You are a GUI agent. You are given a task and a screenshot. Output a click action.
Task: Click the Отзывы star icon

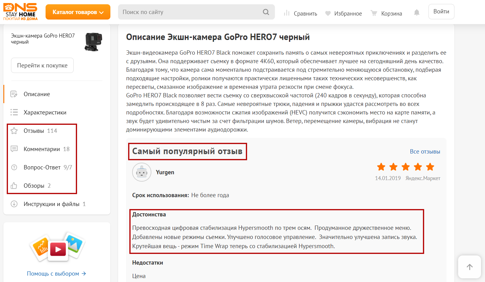tap(14, 131)
